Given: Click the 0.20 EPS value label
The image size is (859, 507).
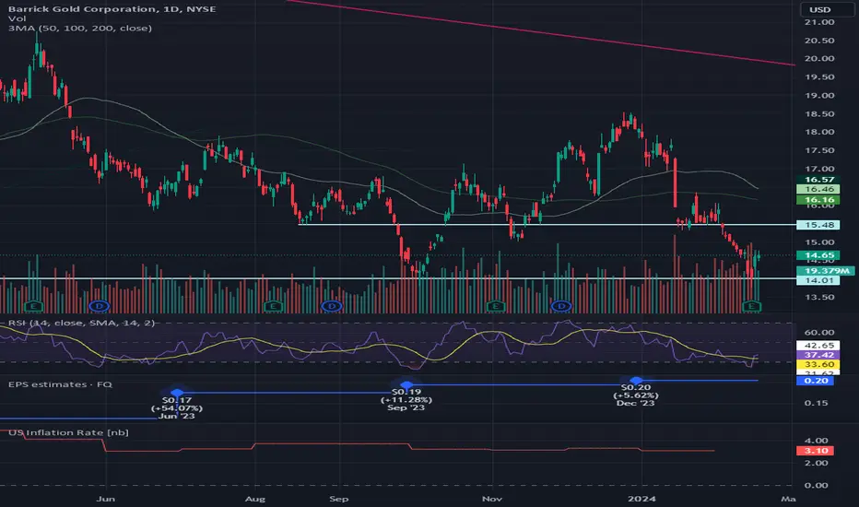Looking at the screenshot, I should [x=816, y=381].
